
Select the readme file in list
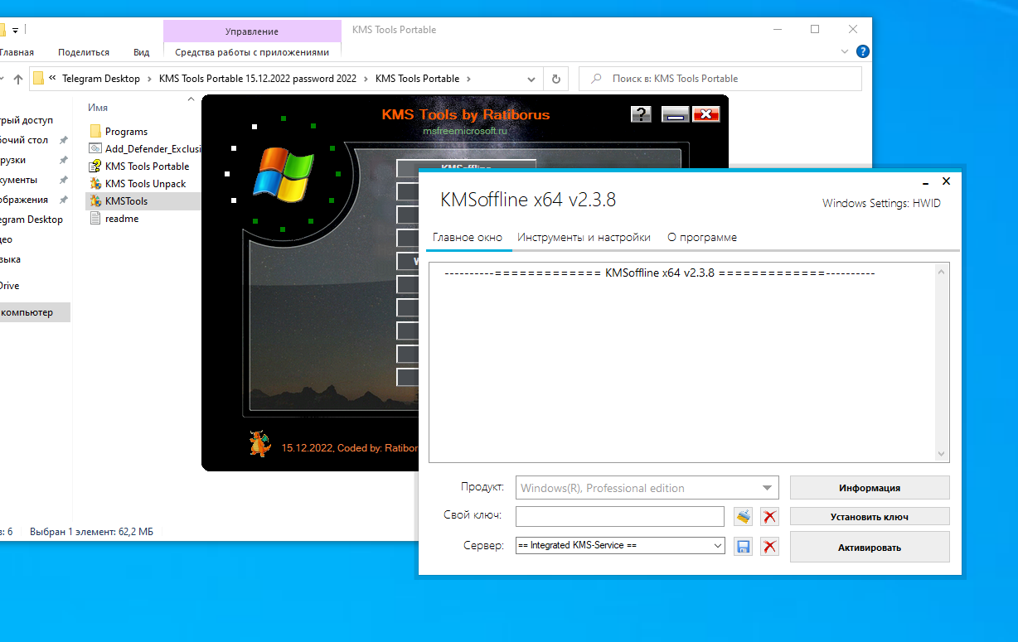tap(122, 219)
